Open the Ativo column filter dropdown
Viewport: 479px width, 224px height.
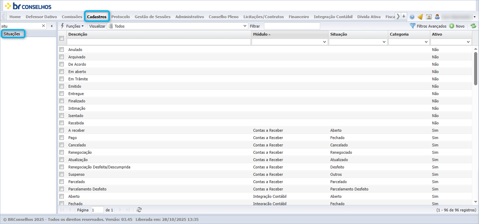[x=468, y=42]
